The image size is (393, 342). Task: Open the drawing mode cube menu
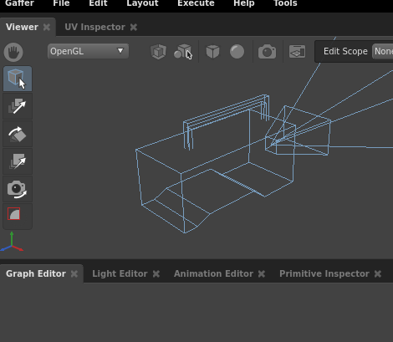[212, 52]
